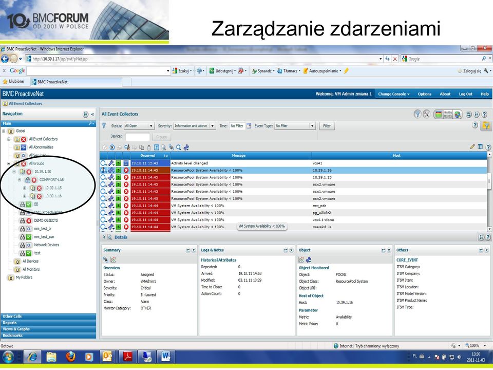Expand the 10.39.1.15 tree node
This screenshot has width=493, height=370.
coord(25,188)
